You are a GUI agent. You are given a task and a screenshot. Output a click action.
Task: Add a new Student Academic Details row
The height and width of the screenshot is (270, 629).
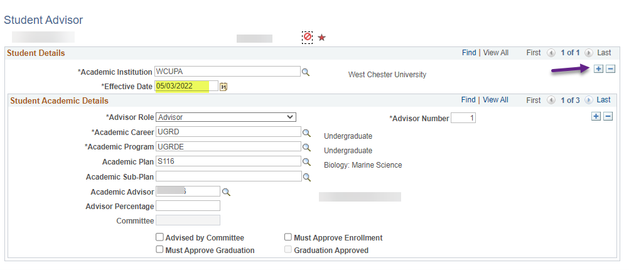click(596, 116)
